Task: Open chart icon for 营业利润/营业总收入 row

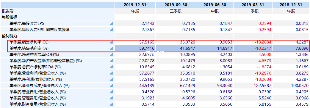Action: click(x=112, y=73)
